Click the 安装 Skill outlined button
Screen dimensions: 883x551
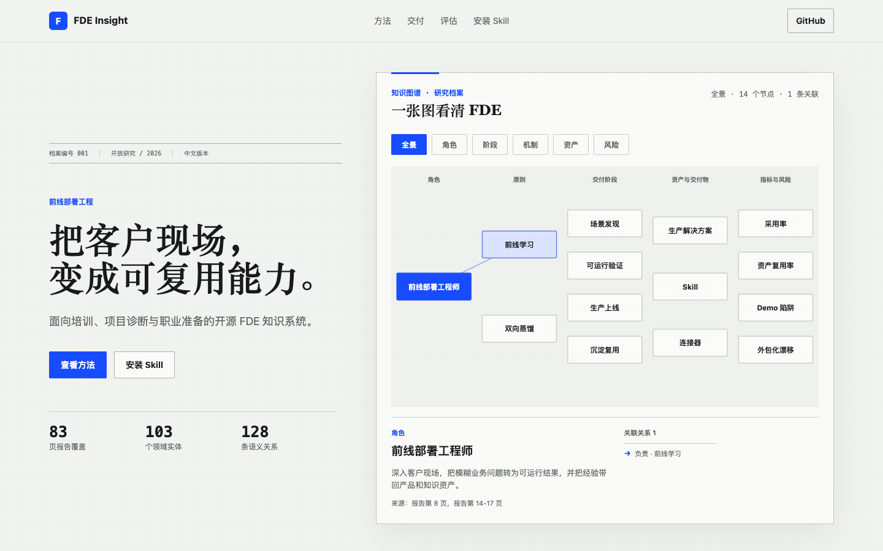(144, 365)
